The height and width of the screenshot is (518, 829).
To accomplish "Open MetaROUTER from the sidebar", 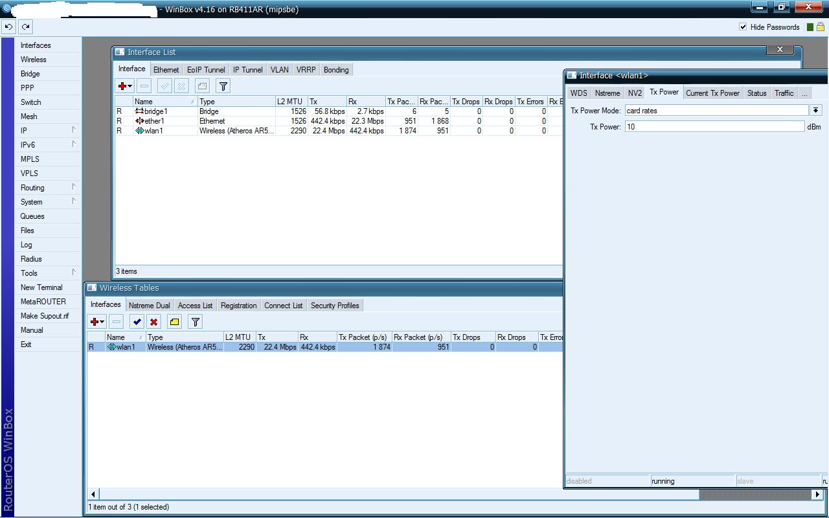I will pos(43,302).
